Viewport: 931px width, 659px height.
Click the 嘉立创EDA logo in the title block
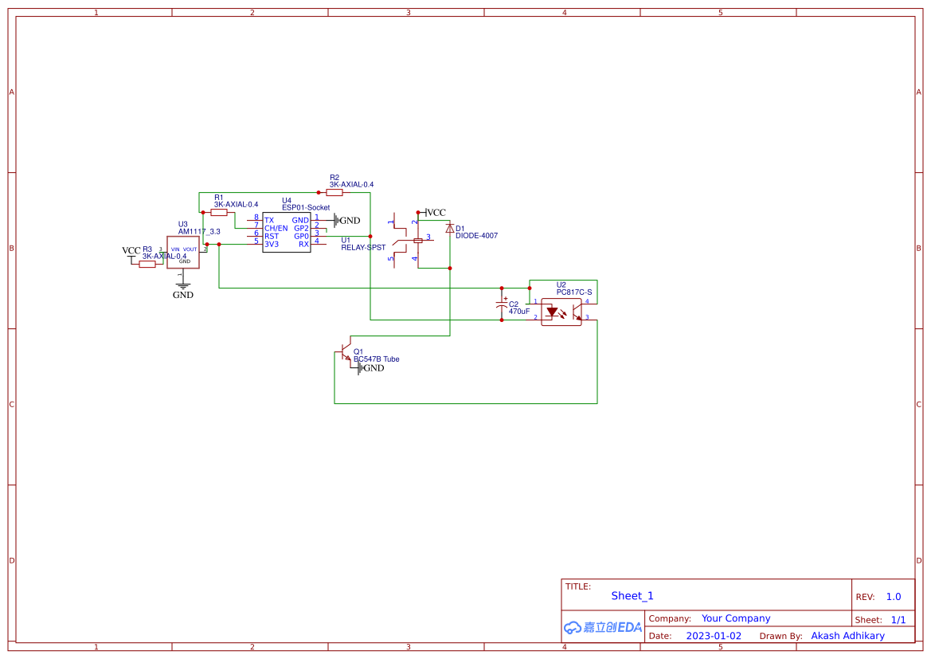click(601, 628)
